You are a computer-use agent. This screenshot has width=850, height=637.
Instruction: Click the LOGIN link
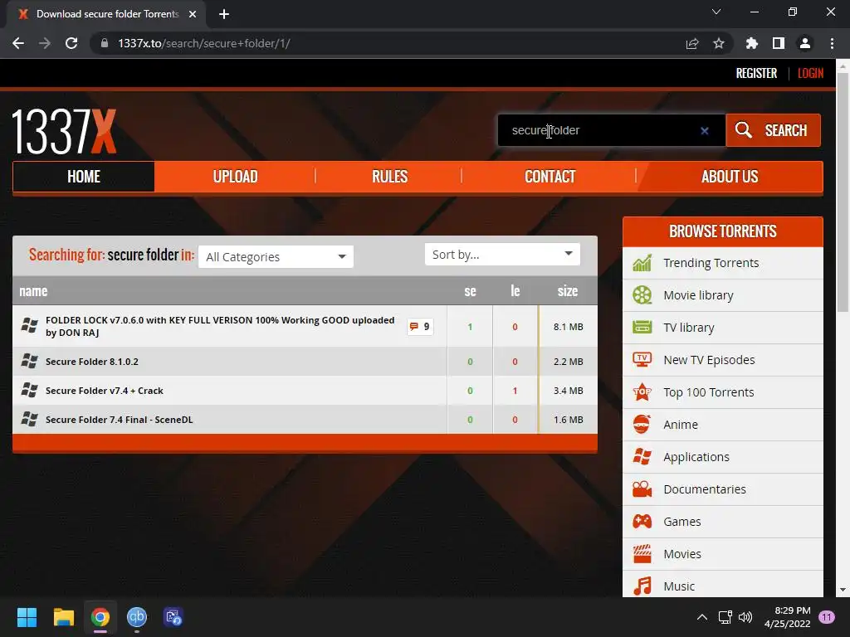coord(810,73)
